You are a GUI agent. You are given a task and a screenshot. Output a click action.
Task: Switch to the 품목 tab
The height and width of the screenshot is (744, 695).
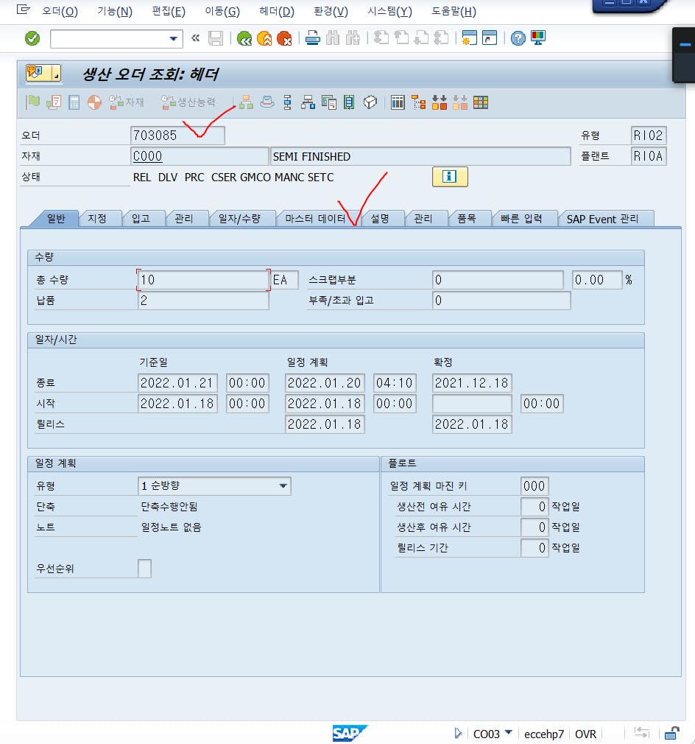pyautogui.click(x=467, y=218)
